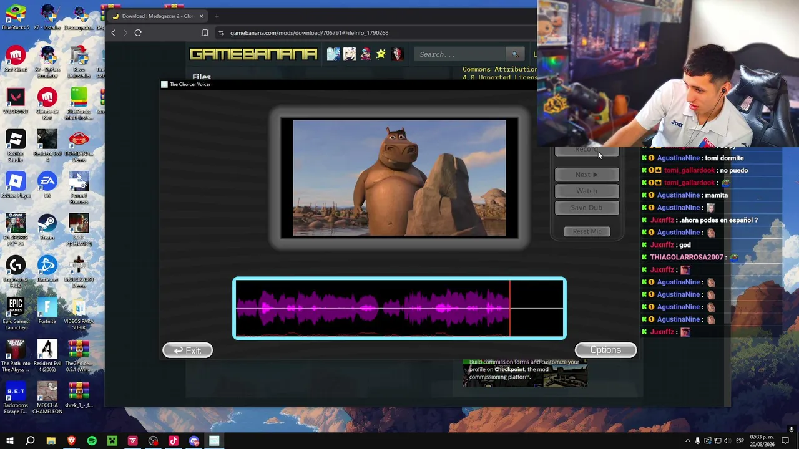Click the Exit button in Choicer Voicer
Screen dimensions: 799x449
coord(187,350)
